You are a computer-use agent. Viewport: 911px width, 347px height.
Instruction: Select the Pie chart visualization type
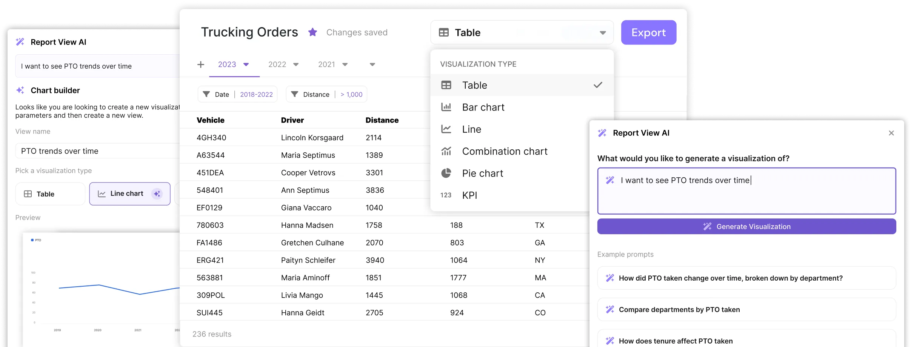click(x=482, y=173)
